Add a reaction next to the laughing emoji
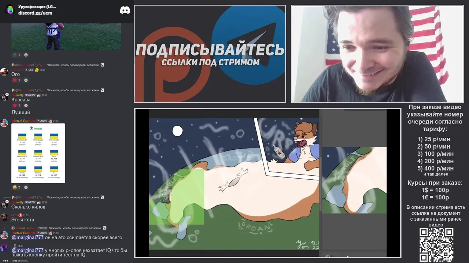Image resolution: width=469 pixels, height=263 pixels. (26, 187)
